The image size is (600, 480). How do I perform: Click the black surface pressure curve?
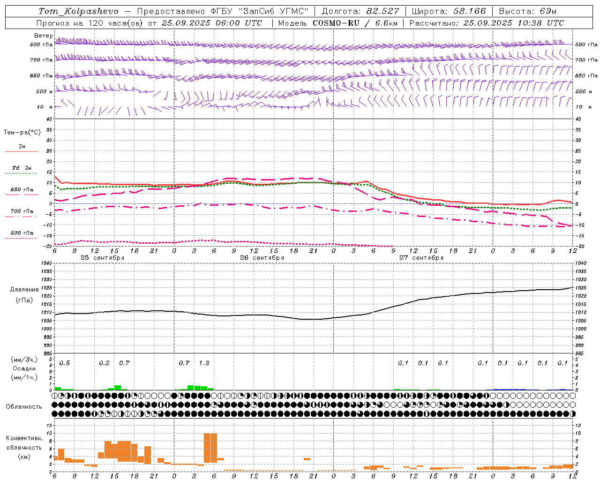coord(314,319)
